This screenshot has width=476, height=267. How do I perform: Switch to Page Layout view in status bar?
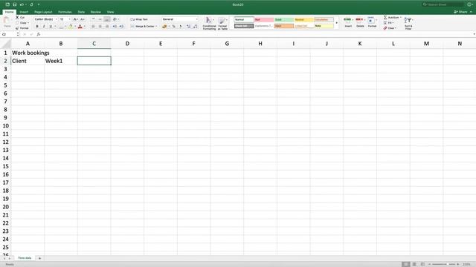tap(414, 264)
